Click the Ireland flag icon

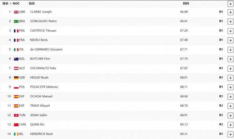(x=16, y=134)
